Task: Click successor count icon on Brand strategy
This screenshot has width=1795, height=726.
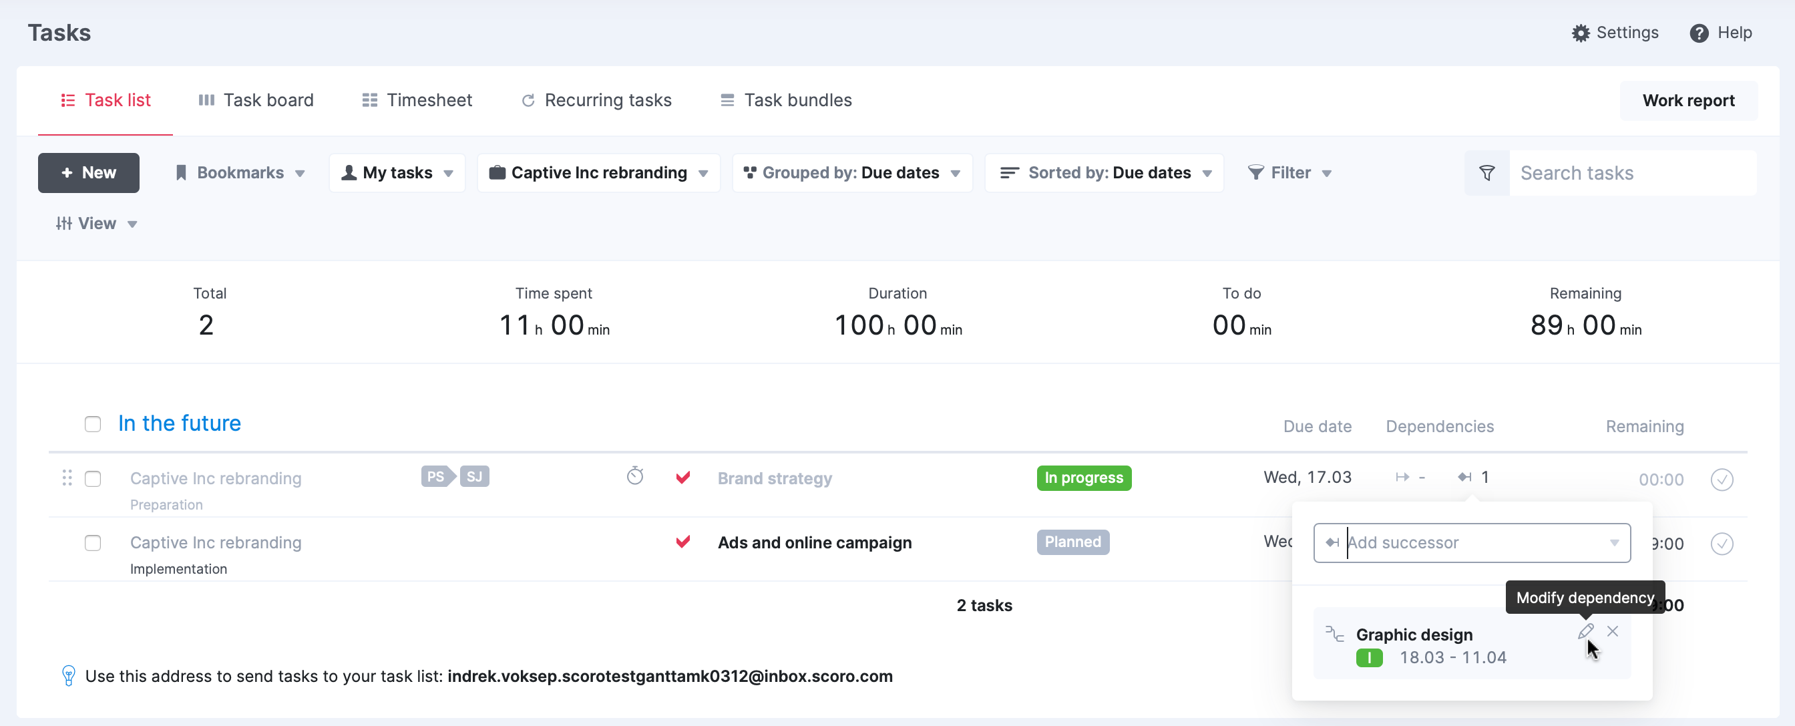Action: 1464,478
